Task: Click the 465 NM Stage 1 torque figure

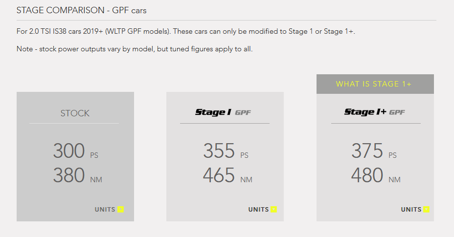Action: [x=227, y=175]
